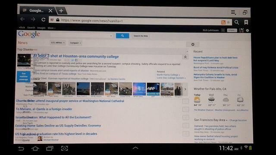
Task: Open Lone Star College System related link
Action: pos(171,78)
